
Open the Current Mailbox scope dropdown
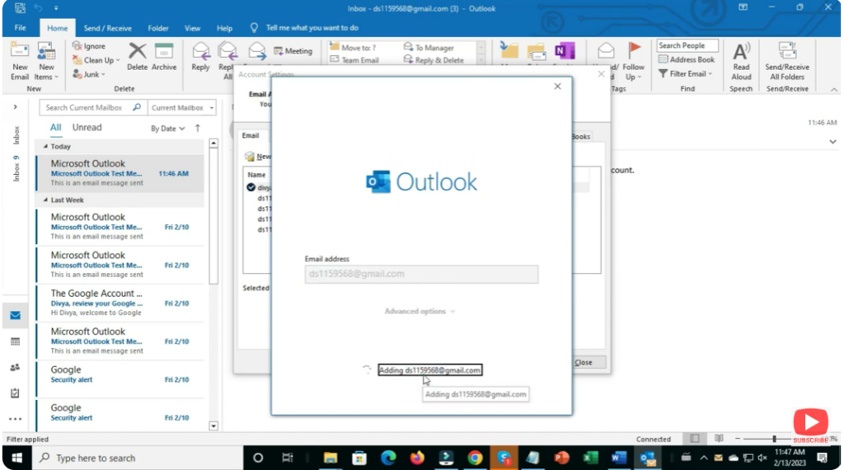[182, 107]
